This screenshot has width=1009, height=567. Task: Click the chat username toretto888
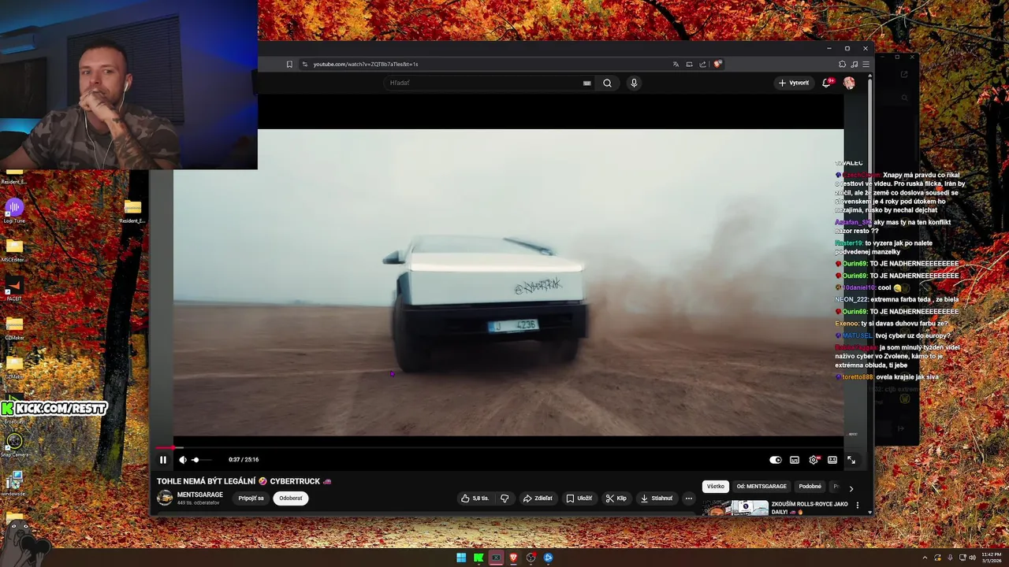click(858, 377)
